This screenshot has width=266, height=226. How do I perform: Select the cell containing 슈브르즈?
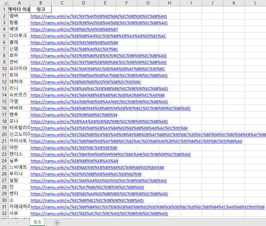pyautogui.click(x=19, y=95)
